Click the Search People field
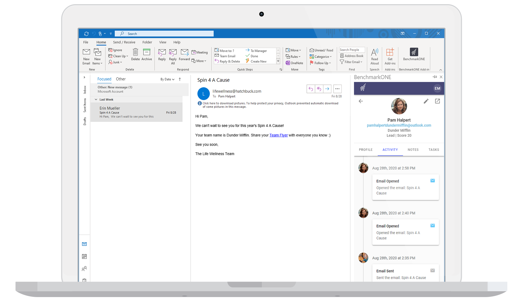This screenshot has height=299, width=532. point(352,50)
